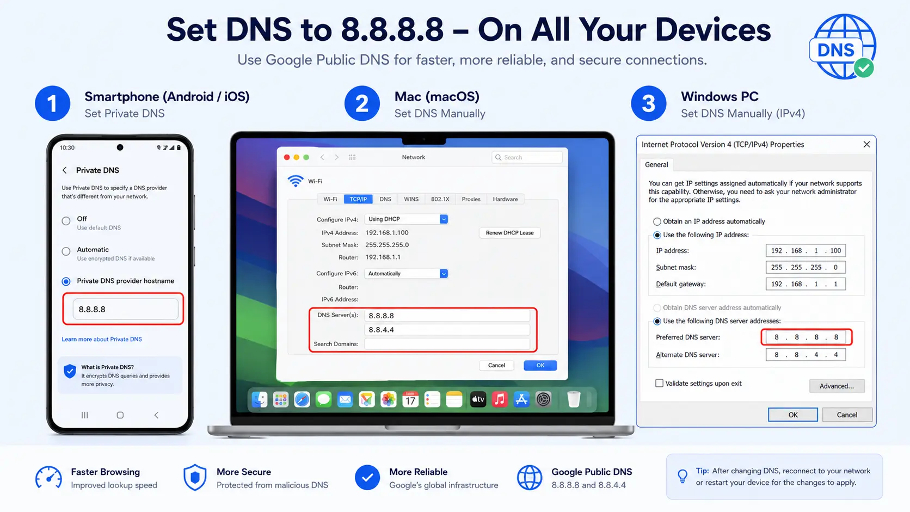Viewport: 910px width, 512px height.
Task: Show all preferences grid in Network window
Action: tap(352, 157)
